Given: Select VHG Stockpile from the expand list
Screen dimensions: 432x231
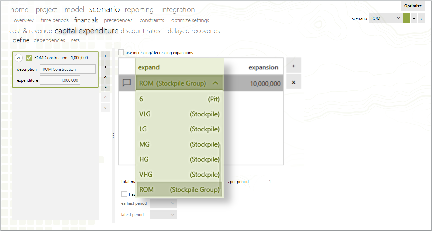Looking at the screenshot, I should (179, 174).
